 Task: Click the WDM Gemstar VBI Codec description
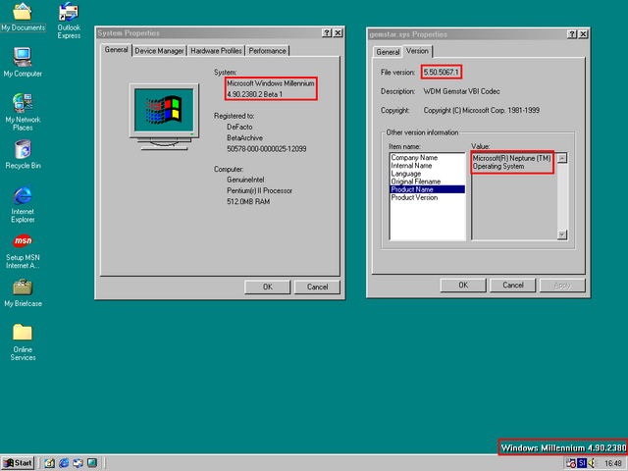click(x=461, y=91)
